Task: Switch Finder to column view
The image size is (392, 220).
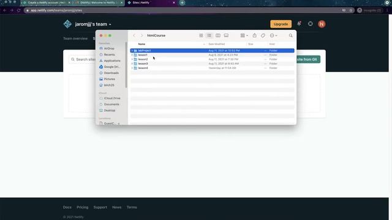Action: coord(218,35)
